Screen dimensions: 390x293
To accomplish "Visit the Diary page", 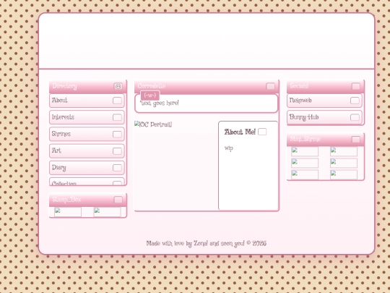I will (87, 168).
